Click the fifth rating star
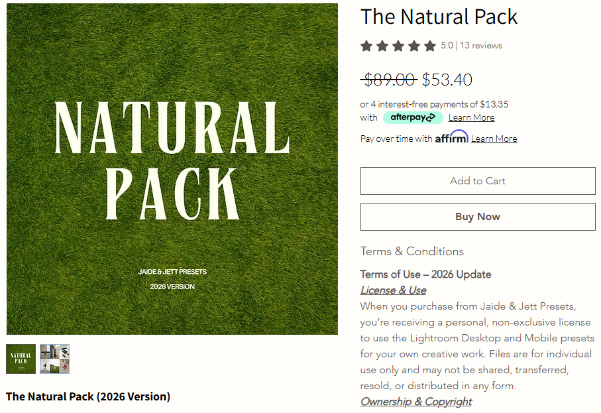Image resolution: width=601 pixels, height=413 pixels. (x=430, y=46)
